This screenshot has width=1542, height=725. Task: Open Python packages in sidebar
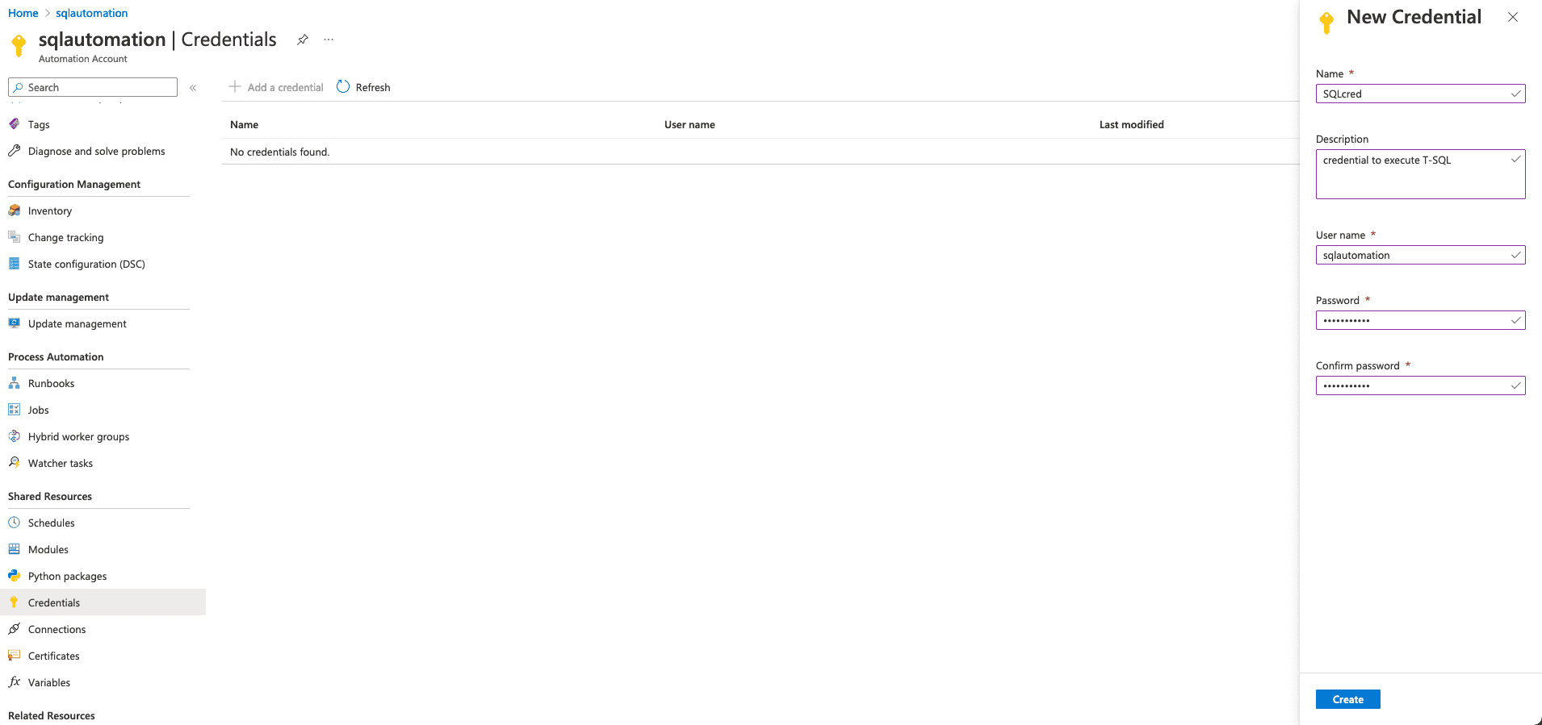[x=67, y=577]
